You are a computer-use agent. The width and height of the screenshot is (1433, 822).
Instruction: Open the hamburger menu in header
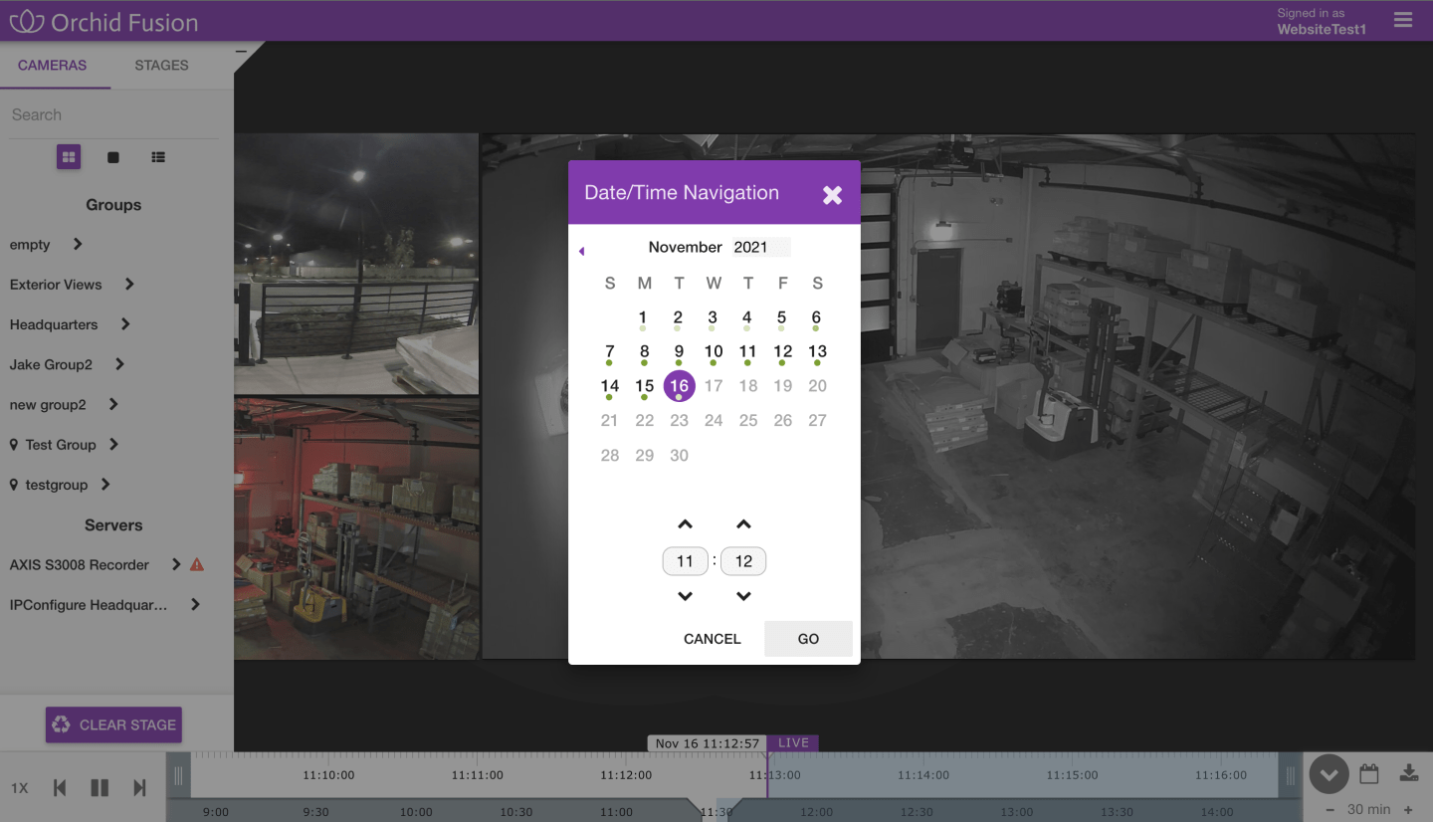(1403, 20)
